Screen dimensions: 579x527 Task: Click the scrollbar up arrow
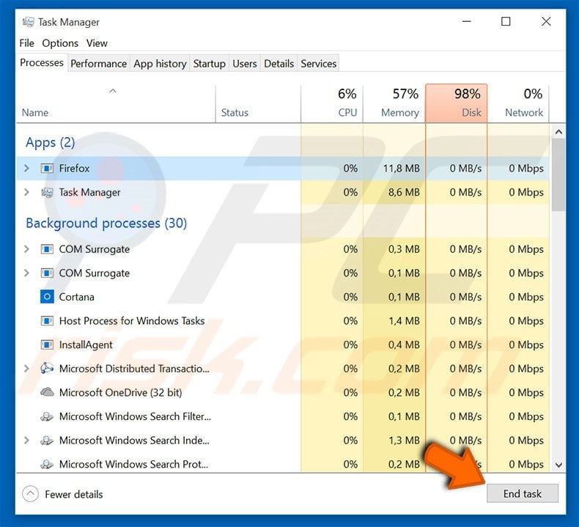(x=558, y=132)
